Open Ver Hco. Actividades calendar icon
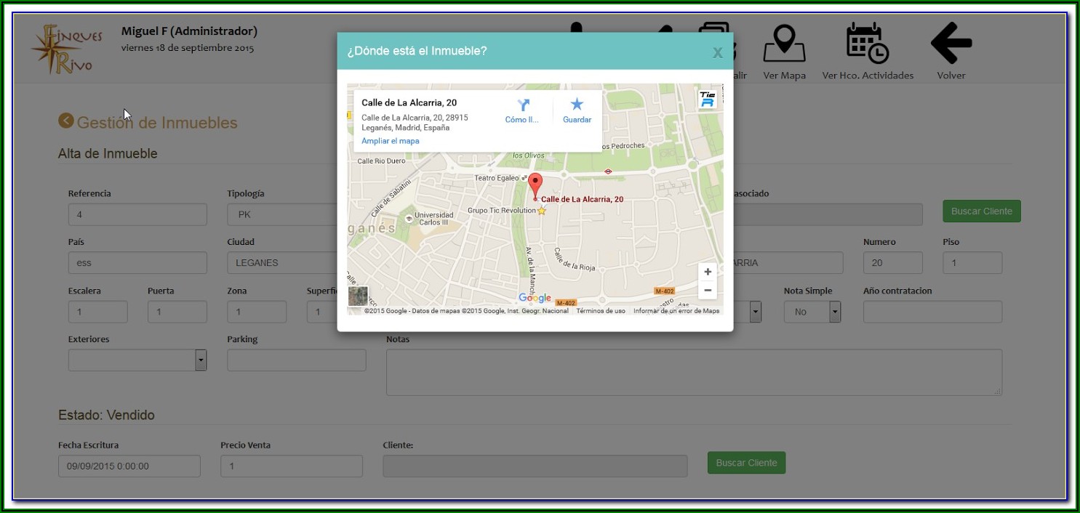Image resolution: width=1080 pixels, height=513 pixels. click(x=867, y=44)
